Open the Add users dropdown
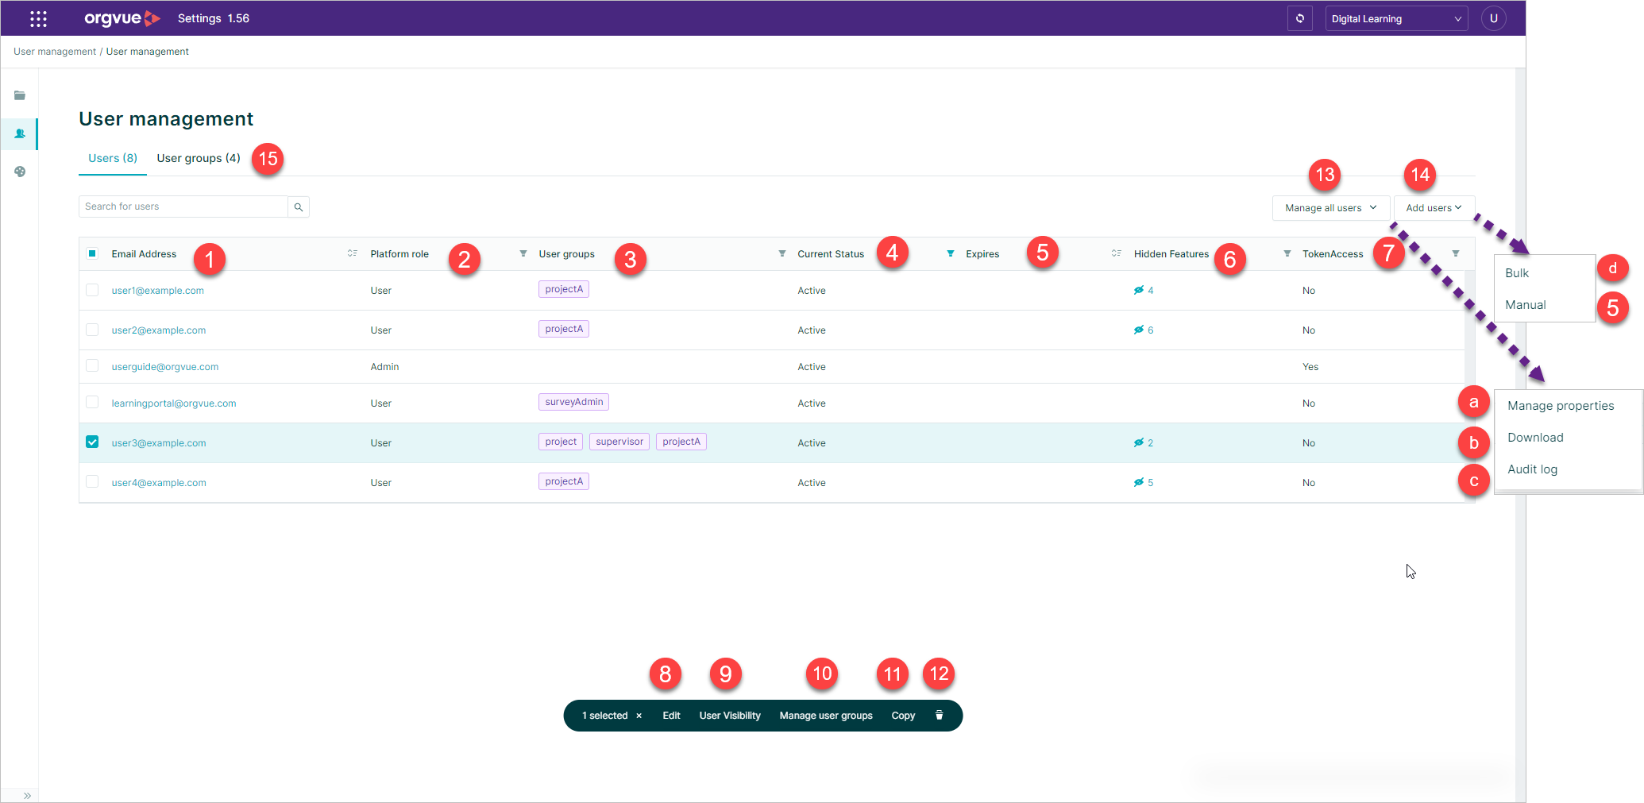Image resolution: width=1644 pixels, height=803 pixels. pos(1434,207)
